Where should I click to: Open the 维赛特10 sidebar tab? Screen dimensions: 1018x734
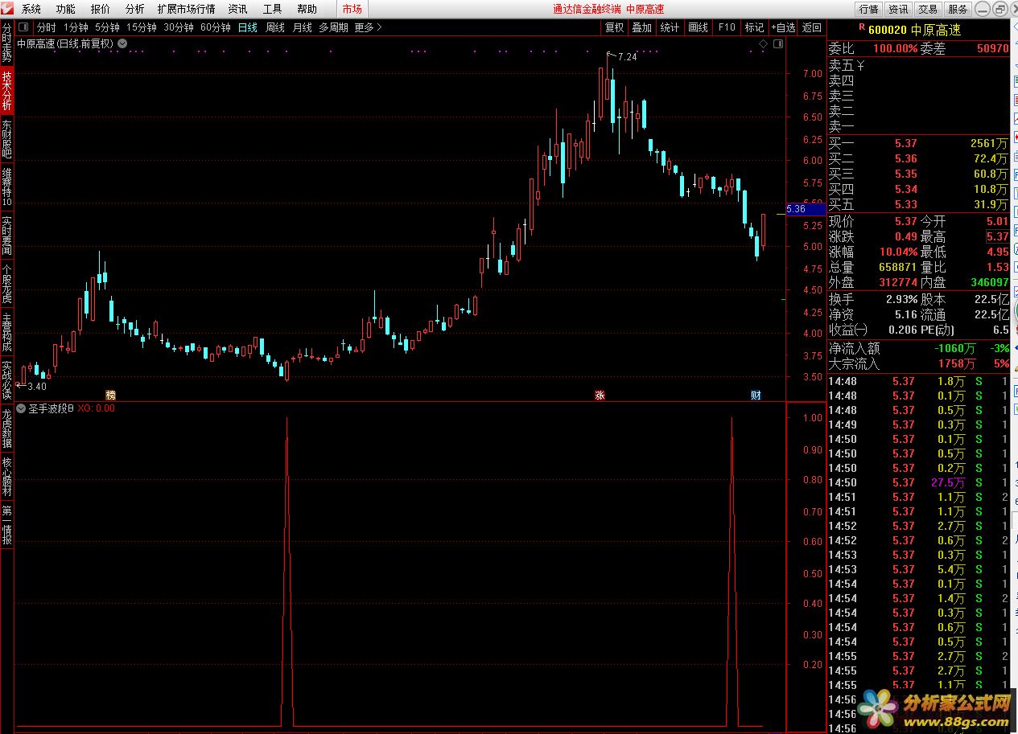coord(6,187)
